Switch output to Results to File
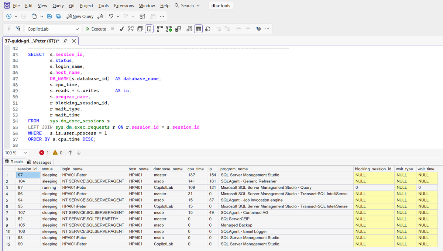The image size is (443, 251). click(x=207, y=29)
